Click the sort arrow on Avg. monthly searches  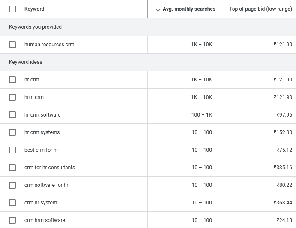coord(158,9)
